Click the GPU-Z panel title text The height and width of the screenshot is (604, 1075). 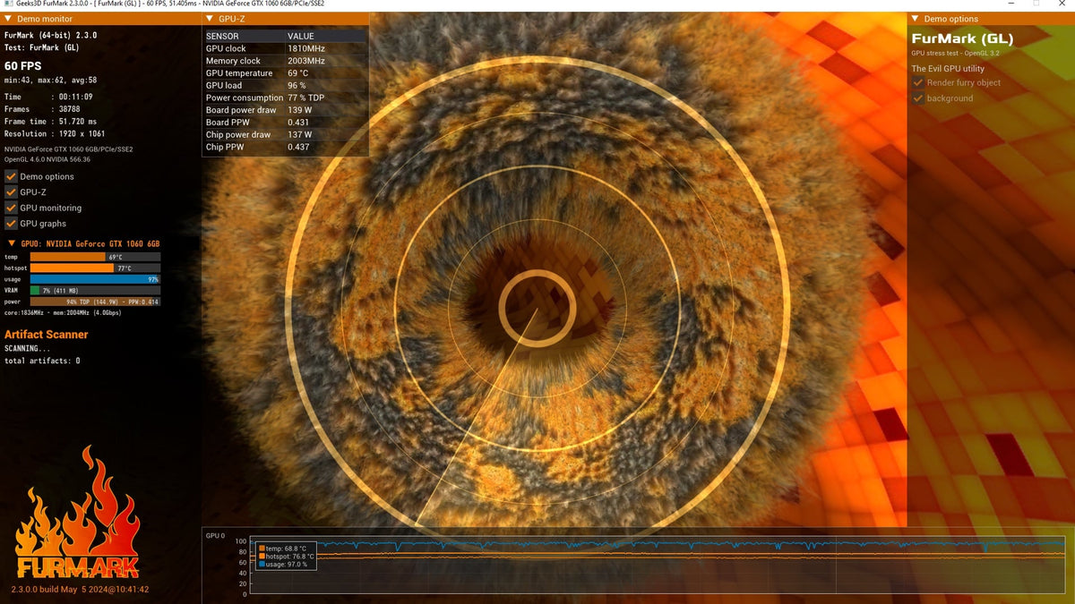point(232,19)
